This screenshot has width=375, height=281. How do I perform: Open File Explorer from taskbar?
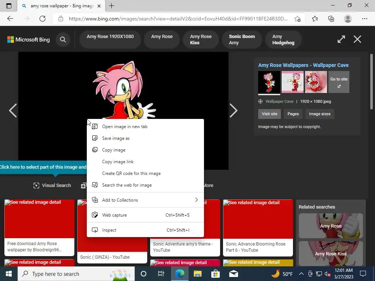coord(197,274)
